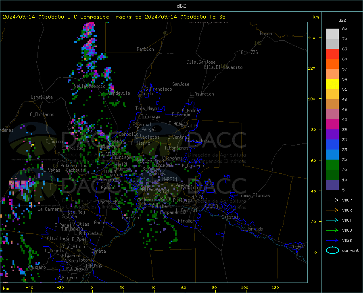Click the 'C_Chilenos' map label
This screenshot has height=293, width=363.
pos(42,114)
